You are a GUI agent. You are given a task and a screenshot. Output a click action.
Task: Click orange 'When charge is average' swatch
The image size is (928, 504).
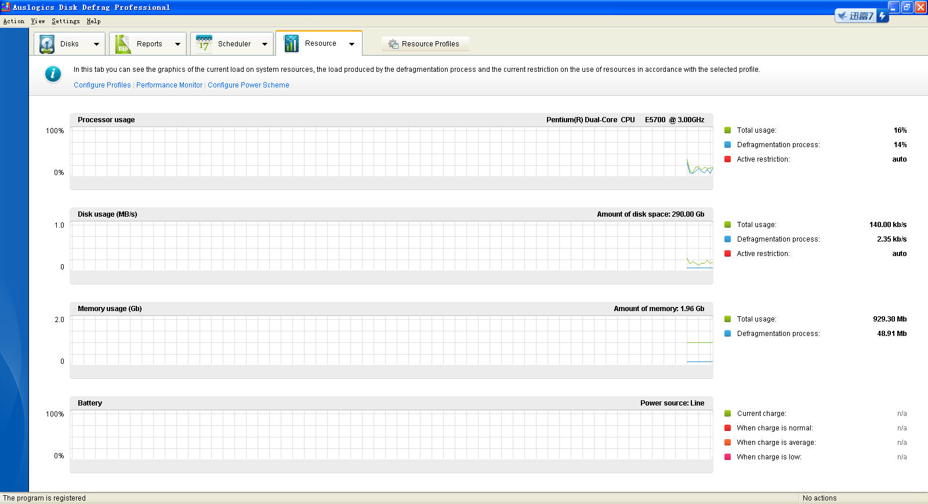point(727,443)
